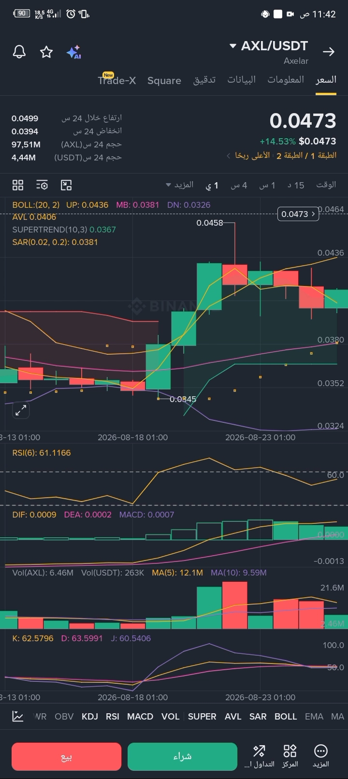
Task: Tap the Vol(AXL): 6.46M label
Action: coord(43,573)
